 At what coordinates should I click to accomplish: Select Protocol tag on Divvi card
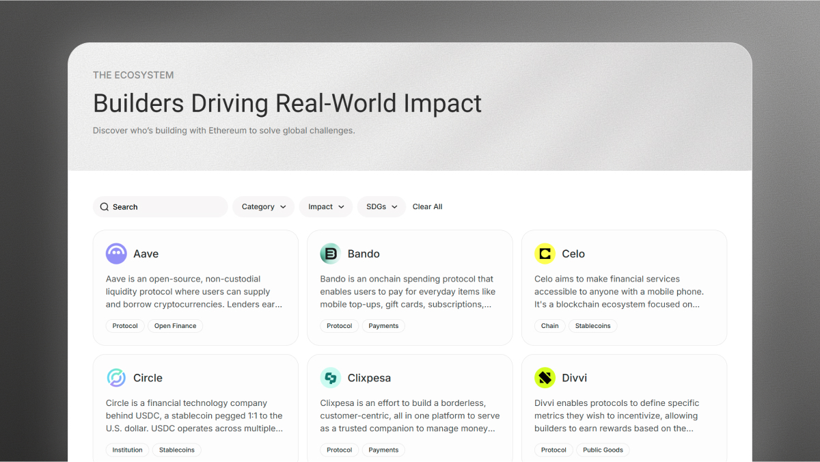pos(553,450)
